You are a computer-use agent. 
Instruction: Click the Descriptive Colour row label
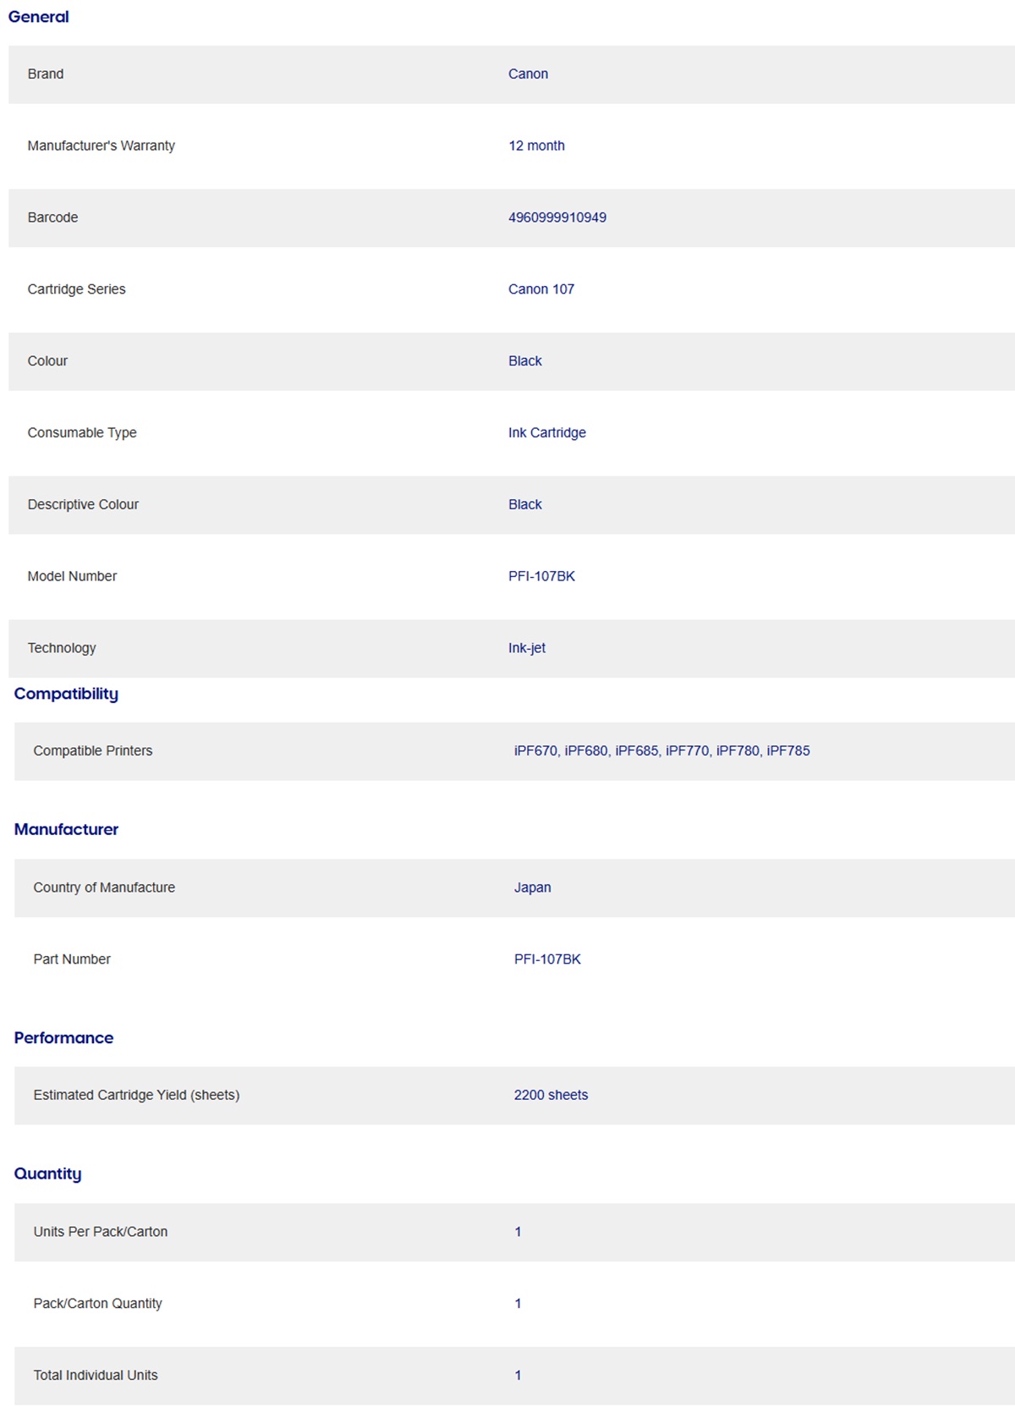[83, 505]
